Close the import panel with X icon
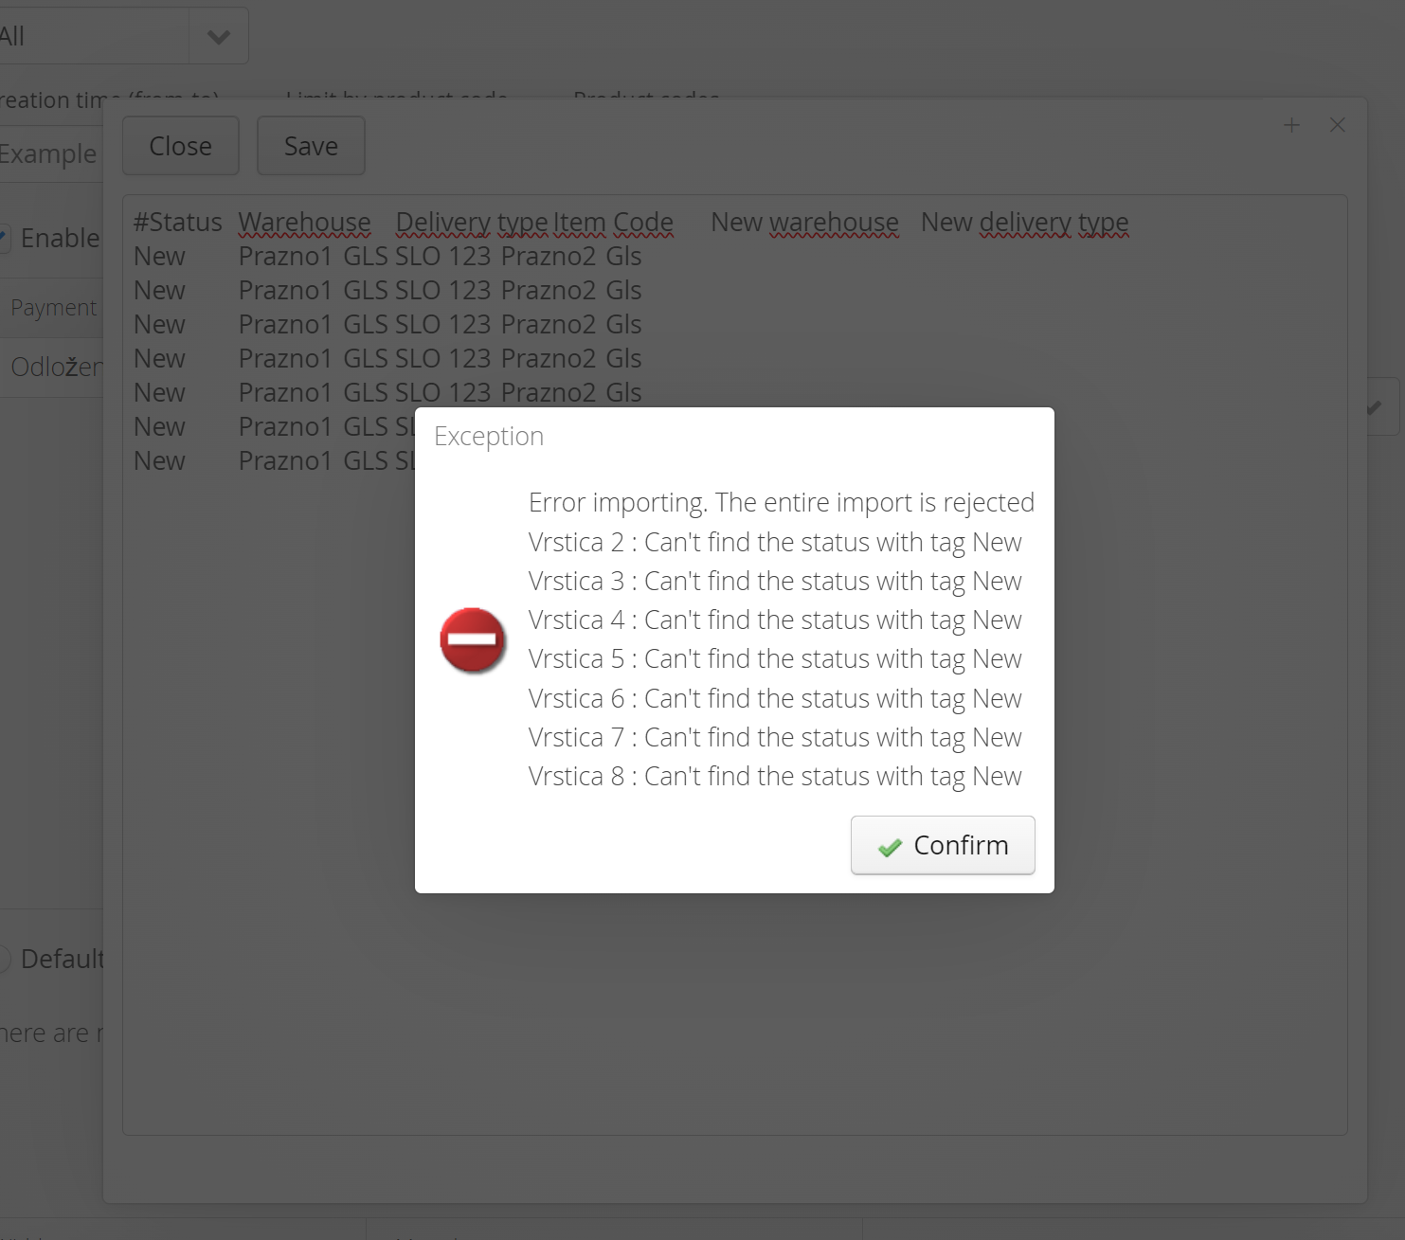 click(x=1338, y=125)
